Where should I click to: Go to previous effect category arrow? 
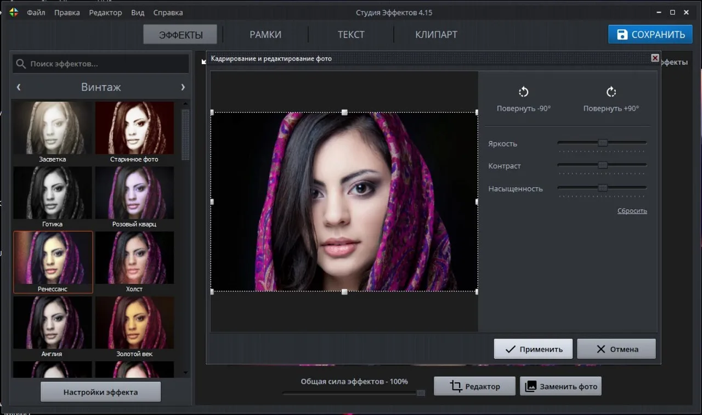(19, 87)
